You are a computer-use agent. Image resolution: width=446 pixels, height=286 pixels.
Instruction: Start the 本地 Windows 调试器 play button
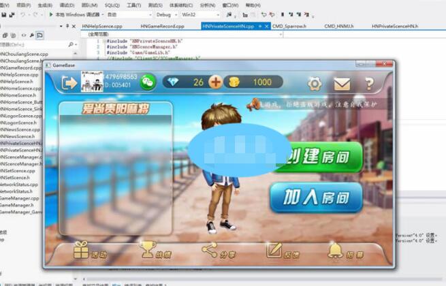coord(51,14)
